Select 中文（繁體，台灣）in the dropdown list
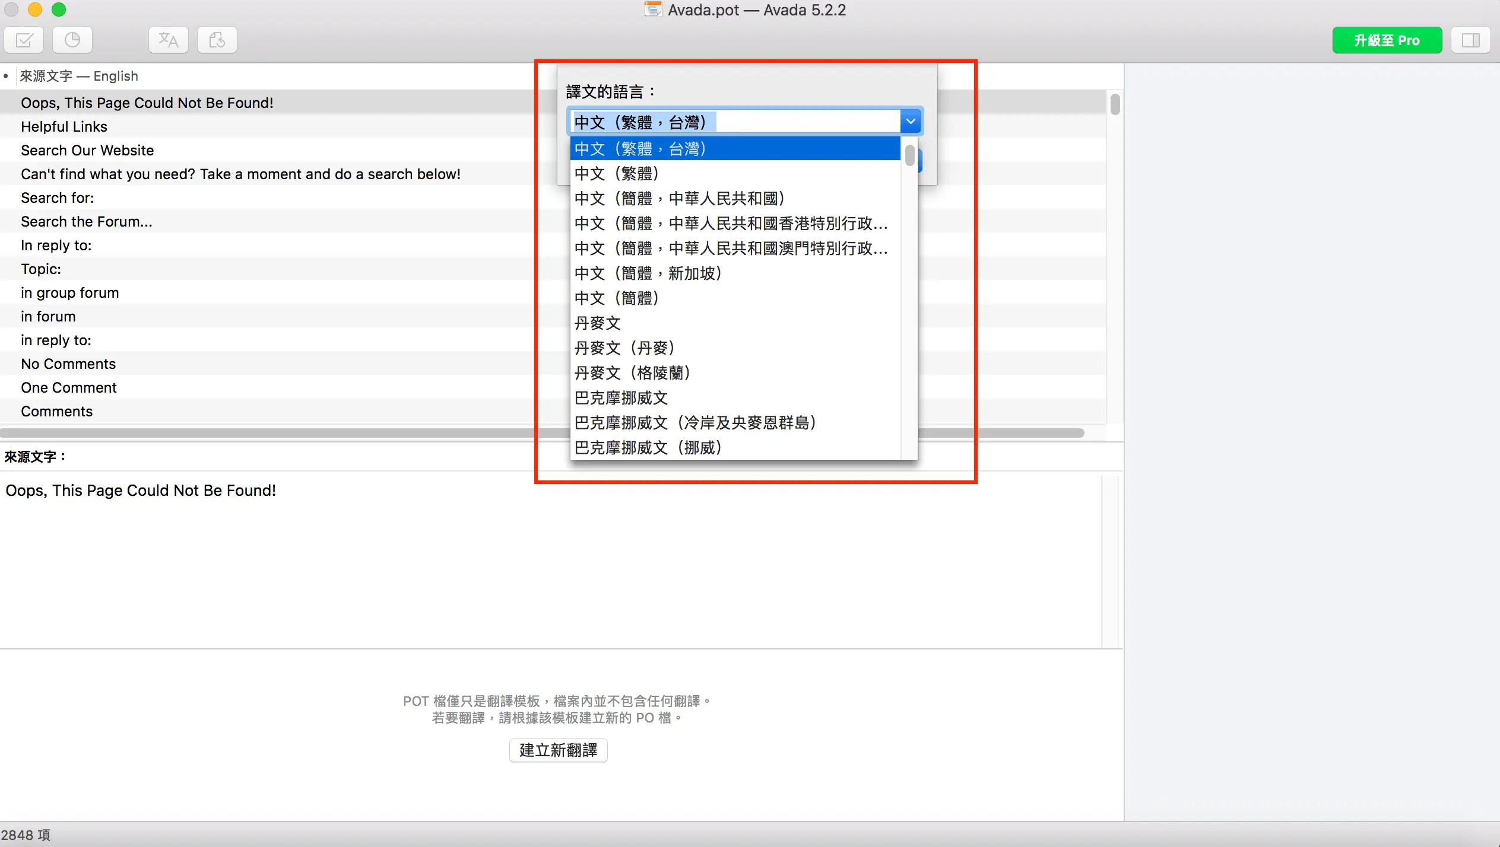1500x847 pixels. click(735, 148)
